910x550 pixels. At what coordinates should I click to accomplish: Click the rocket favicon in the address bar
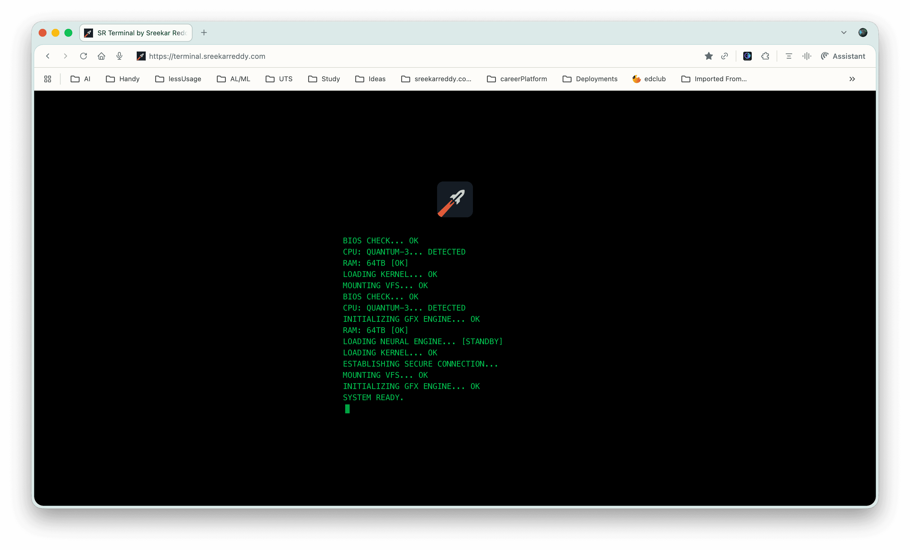click(141, 56)
